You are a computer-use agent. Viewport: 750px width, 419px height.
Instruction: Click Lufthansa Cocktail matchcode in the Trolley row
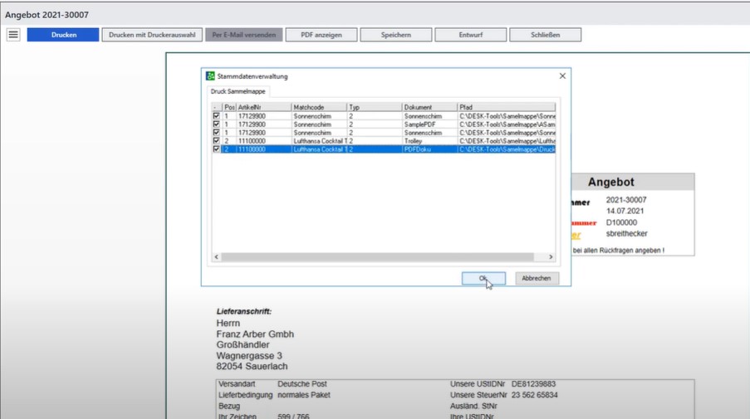pos(319,141)
